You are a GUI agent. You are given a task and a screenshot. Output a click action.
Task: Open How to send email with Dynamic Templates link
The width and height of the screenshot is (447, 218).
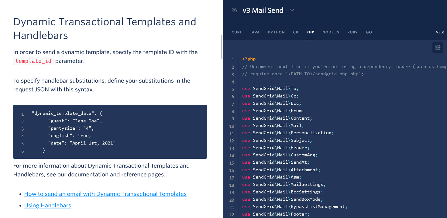(x=105, y=194)
